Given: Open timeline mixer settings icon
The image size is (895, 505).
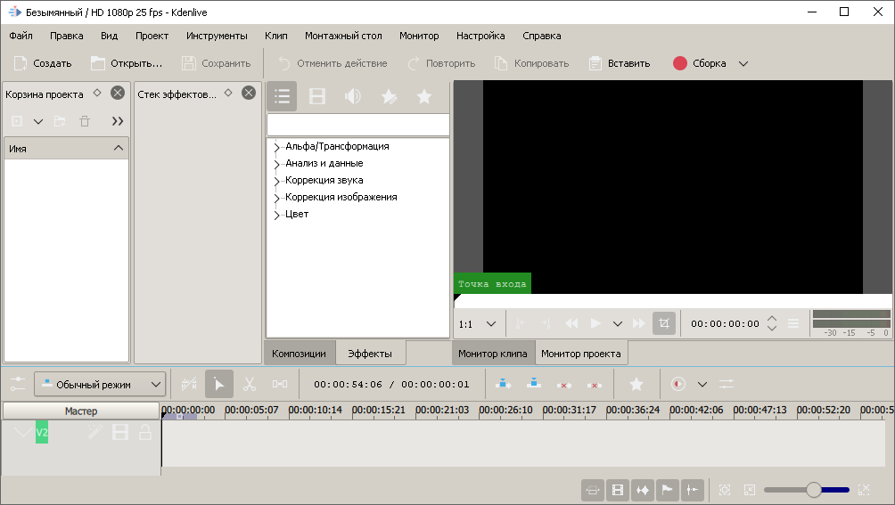Looking at the screenshot, I should click(x=727, y=384).
